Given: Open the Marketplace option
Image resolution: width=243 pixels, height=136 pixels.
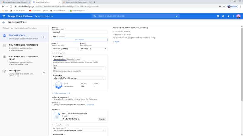Looking at the screenshot, I should coord(24,73).
